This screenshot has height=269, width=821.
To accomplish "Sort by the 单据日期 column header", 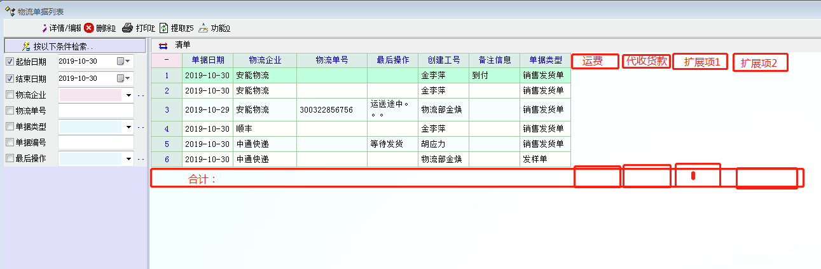I will [x=207, y=60].
